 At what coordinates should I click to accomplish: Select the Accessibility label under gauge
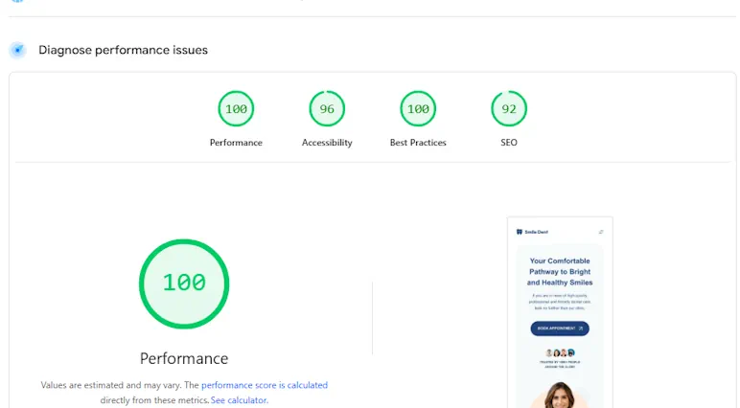(327, 143)
